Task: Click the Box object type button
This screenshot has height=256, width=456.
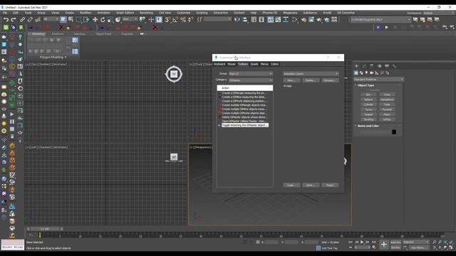Action: 368,95
